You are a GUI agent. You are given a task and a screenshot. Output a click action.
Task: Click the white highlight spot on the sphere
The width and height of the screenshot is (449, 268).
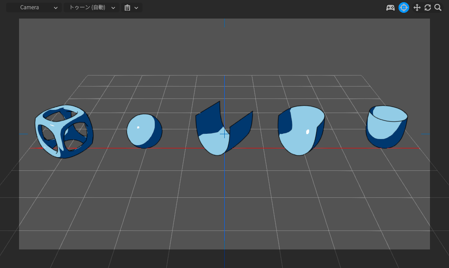tap(138, 128)
